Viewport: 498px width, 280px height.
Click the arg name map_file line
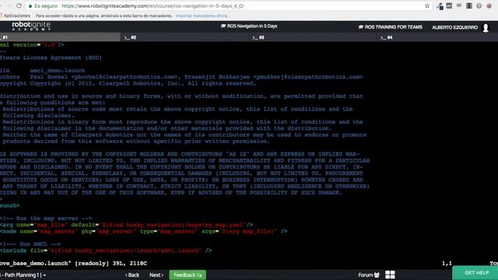(x=126, y=225)
